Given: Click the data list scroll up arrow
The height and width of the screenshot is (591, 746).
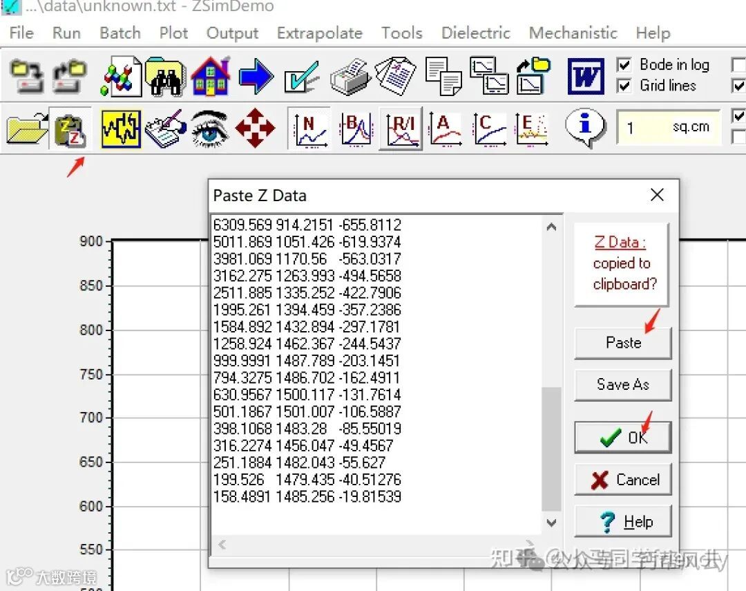Looking at the screenshot, I should coord(551,227).
